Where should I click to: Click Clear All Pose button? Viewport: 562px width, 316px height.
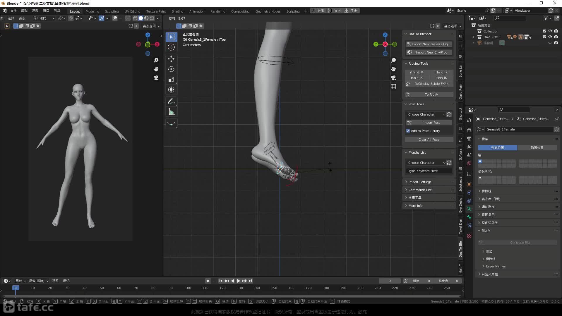pyautogui.click(x=429, y=140)
